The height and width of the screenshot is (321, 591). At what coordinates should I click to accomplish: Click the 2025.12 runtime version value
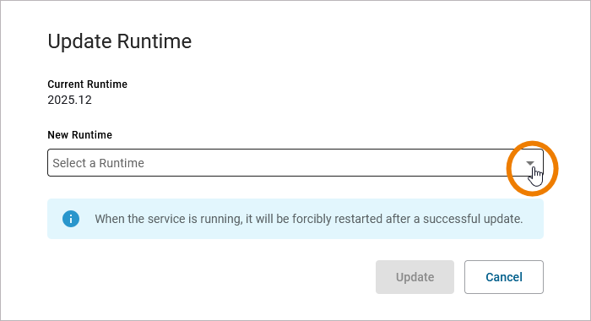[x=70, y=100]
